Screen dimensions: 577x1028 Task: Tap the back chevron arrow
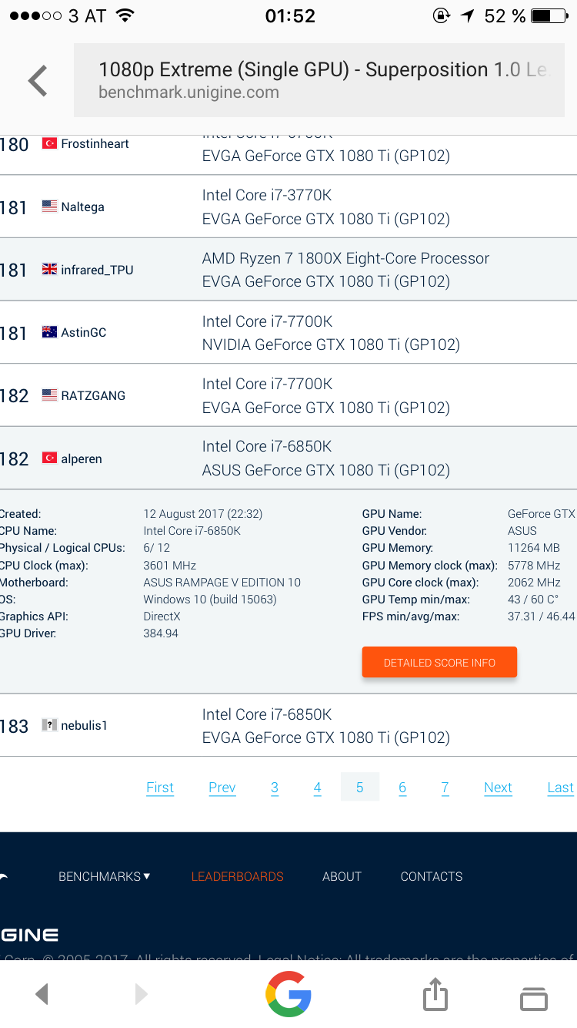pyautogui.click(x=38, y=81)
